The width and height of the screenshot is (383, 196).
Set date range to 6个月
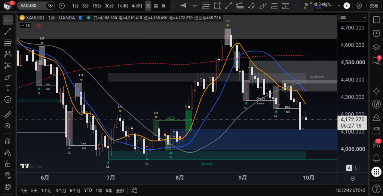click(75, 190)
